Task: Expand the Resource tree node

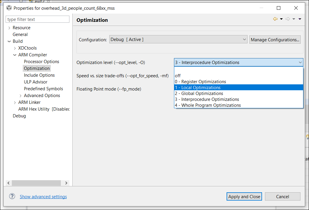Action: coord(9,28)
